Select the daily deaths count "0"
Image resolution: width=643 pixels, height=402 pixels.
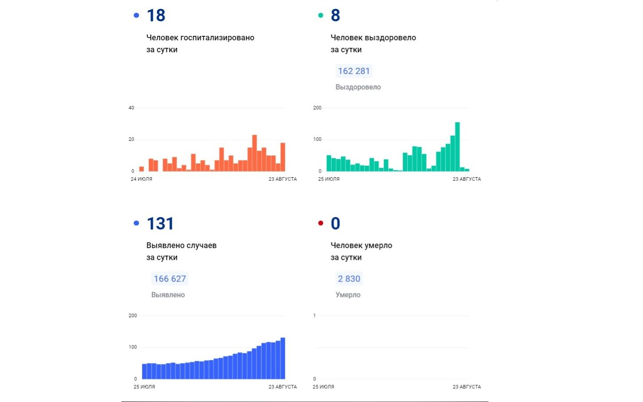tap(336, 223)
